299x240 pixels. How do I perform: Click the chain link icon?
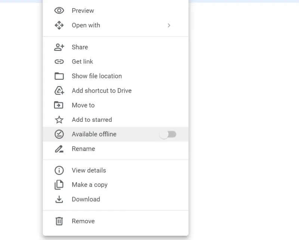(x=59, y=62)
